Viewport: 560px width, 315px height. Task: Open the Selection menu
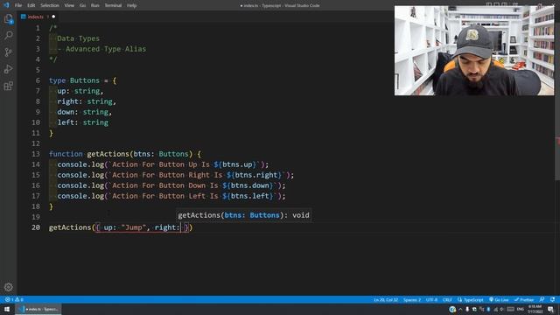tap(50, 5)
